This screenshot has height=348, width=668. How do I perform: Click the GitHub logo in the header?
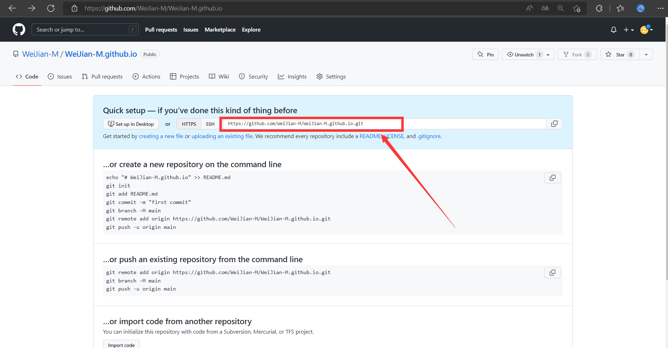(x=19, y=29)
